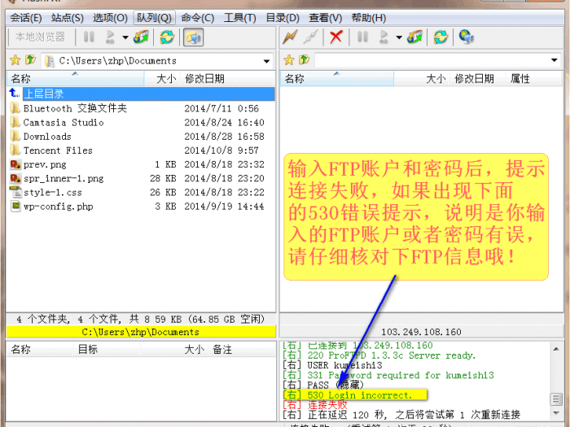Select the Camtasia Studio folder
The height and width of the screenshot is (427, 570).
(x=63, y=123)
